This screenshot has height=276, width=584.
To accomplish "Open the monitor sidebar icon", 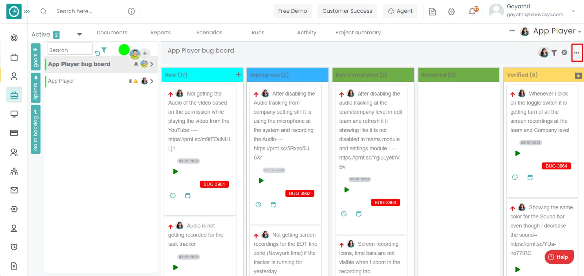I will pos(14,114).
